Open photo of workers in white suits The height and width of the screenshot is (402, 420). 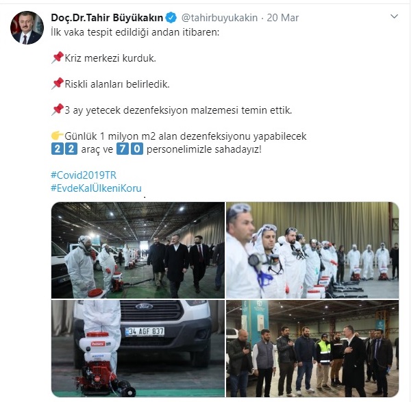click(312, 250)
